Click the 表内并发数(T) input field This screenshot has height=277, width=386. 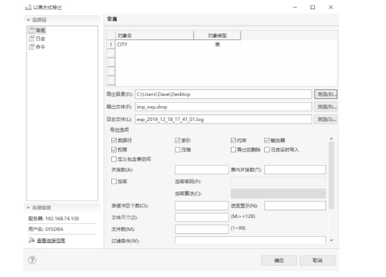295,170
